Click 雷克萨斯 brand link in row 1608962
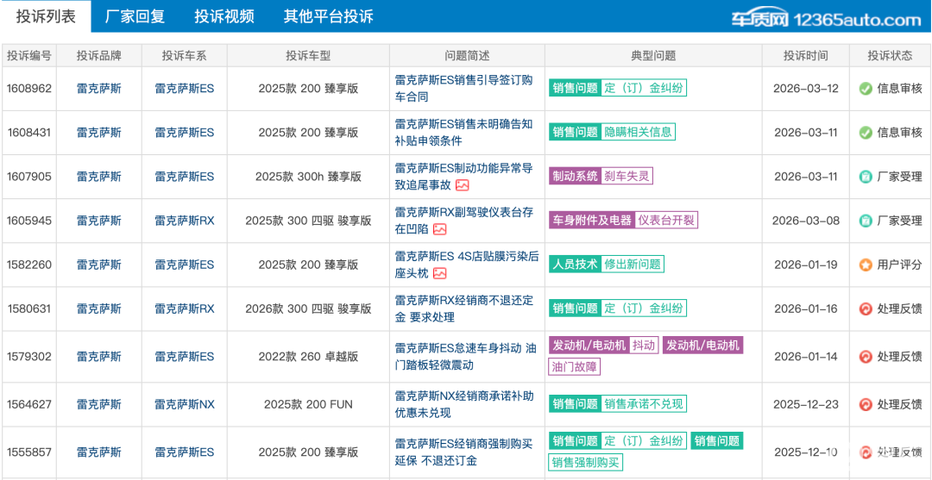The image size is (932, 480). (x=98, y=89)
